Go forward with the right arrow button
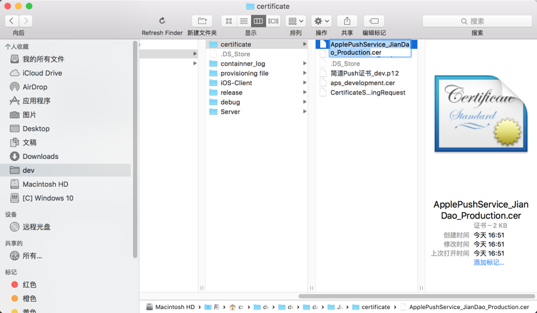The height and width of the screenshot is (313, 537). point(26,21)
